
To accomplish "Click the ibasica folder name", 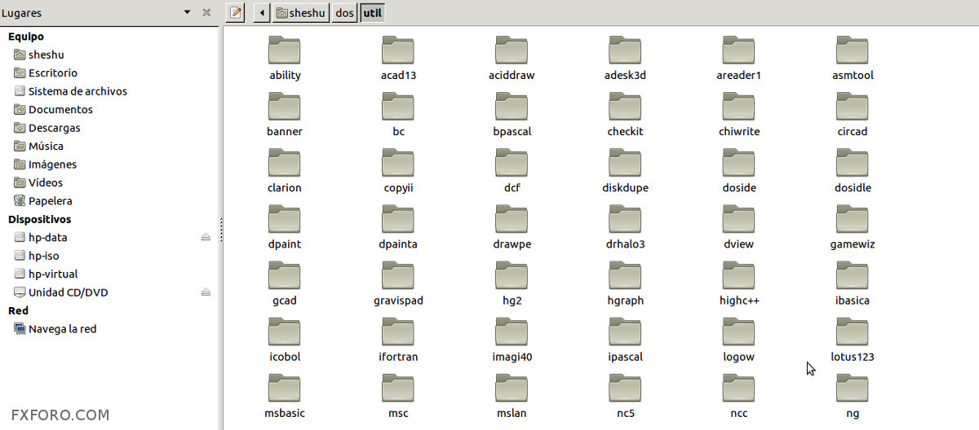I will coord(853,301).
